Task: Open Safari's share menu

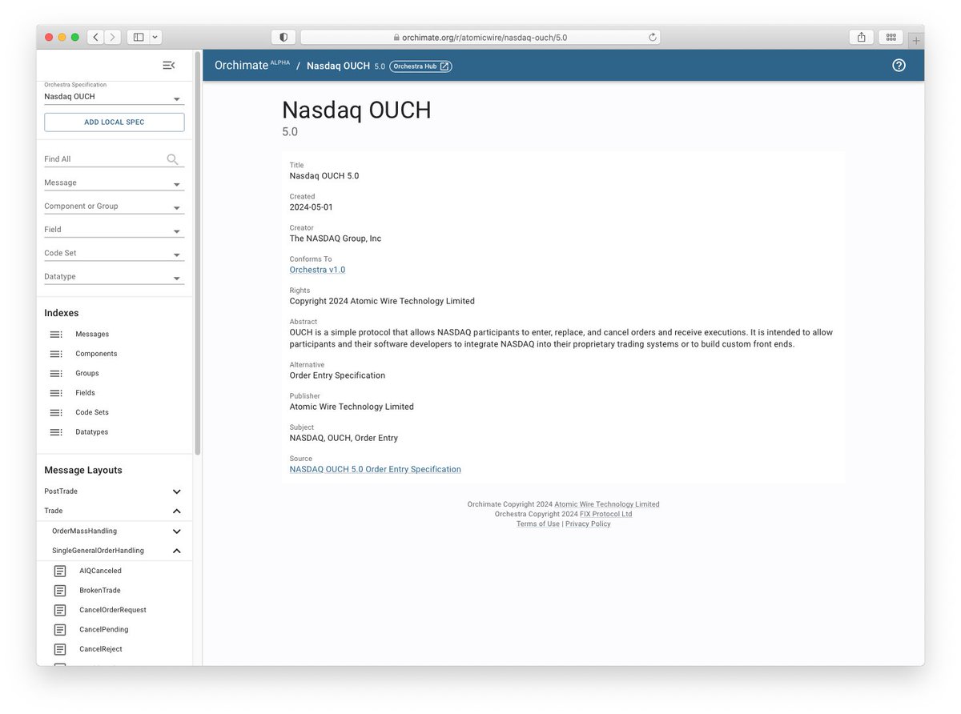Action: (x=861, y=37)
